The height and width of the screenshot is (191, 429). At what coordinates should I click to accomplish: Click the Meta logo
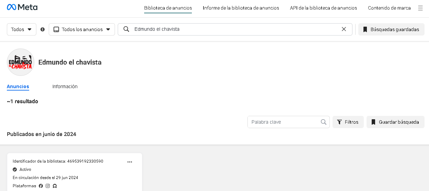22,7
